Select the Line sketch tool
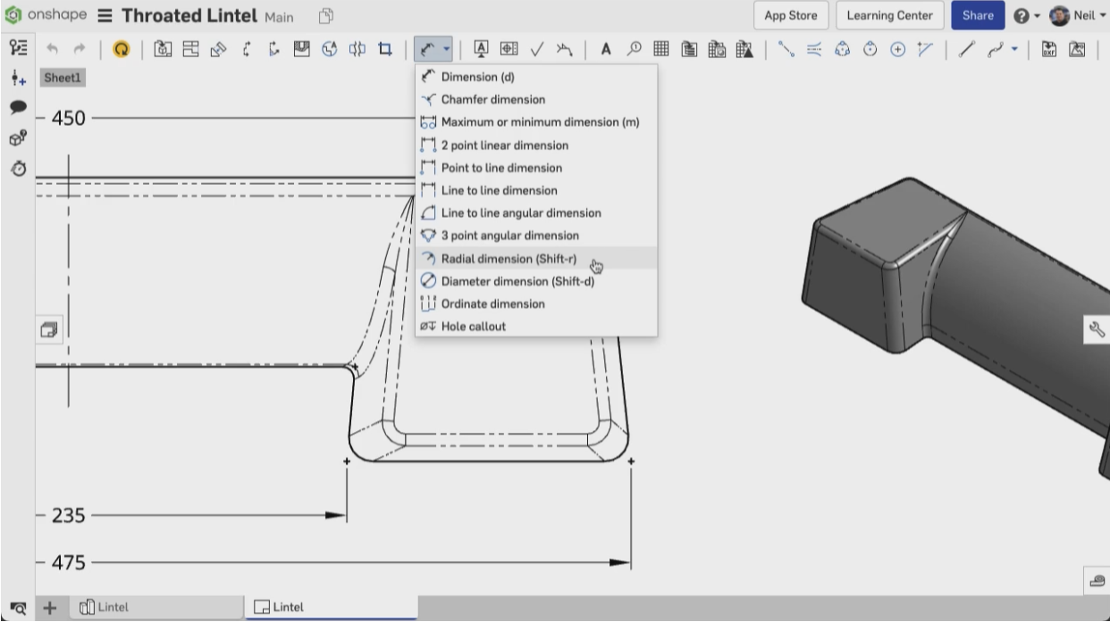This screenshot has height=622, width=1110. click(966, 49)
